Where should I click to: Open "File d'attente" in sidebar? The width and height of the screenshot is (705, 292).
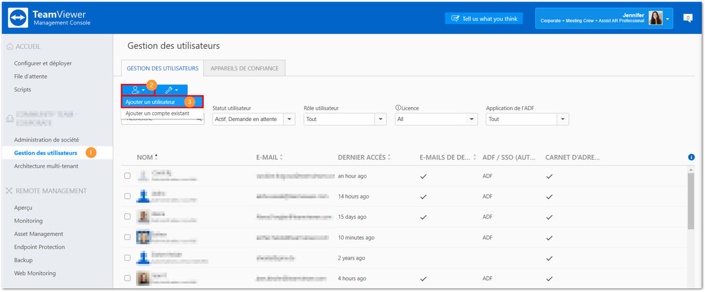coord(31,76)
